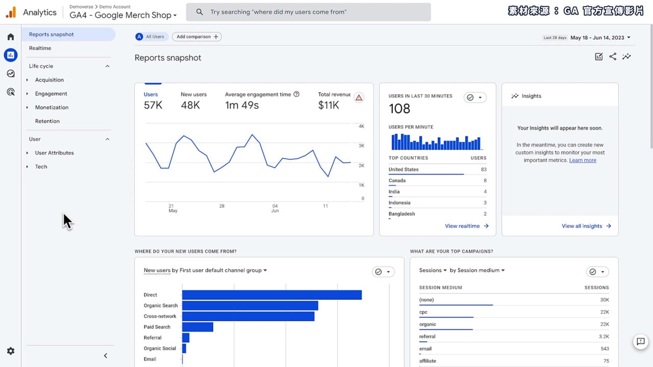Image resolution: width=653 pixels, height=367 pixels.
Task: Click the search bar to start searching
Action: click(x=308, y=12)
